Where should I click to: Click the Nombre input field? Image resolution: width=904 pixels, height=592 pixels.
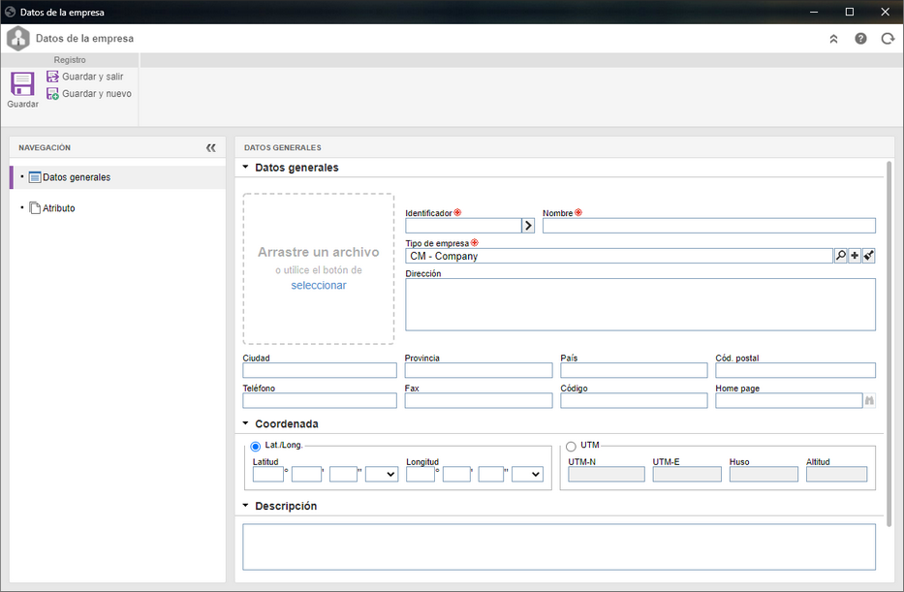[x=708, y=226]
